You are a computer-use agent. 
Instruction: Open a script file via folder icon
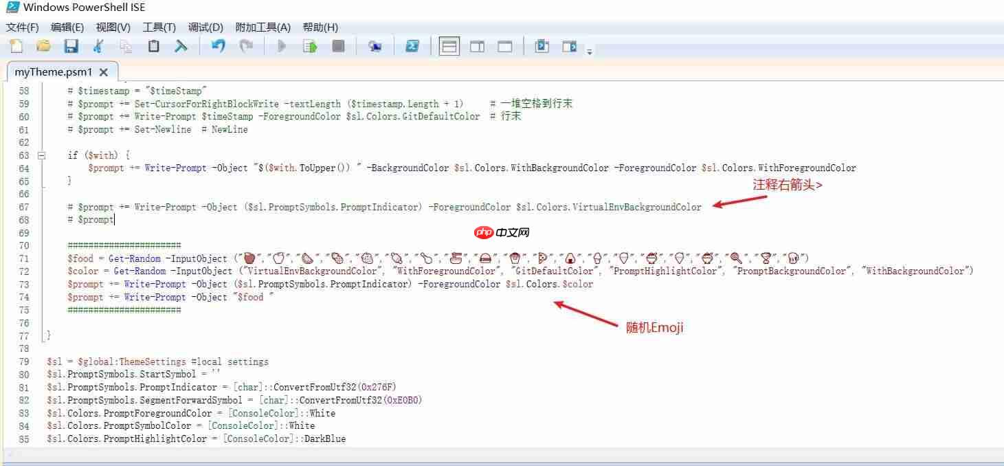coord(43,46)
